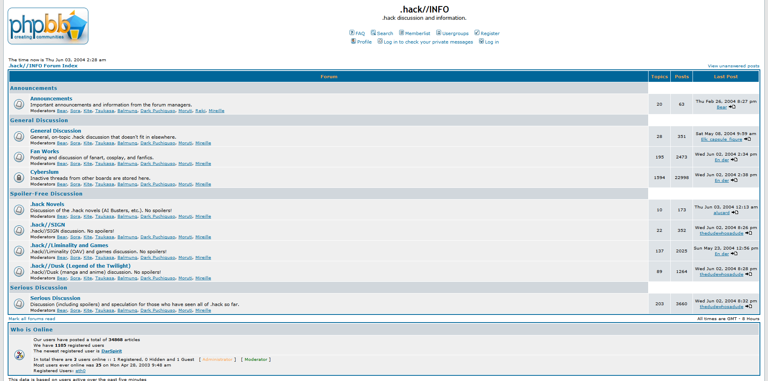The width and height of the screenshot is (768, 381).
Task: Click Mark all forums read
Action: coord(32,319)
